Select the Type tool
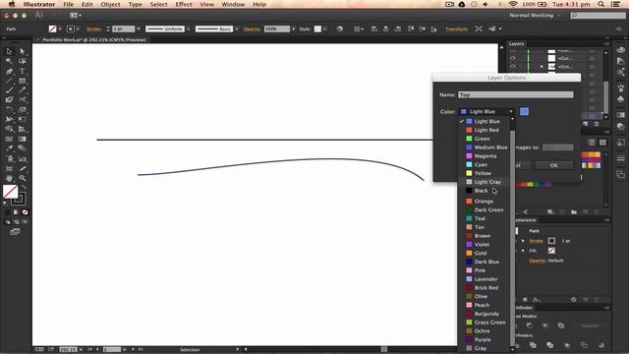 [x=22, y=71]
